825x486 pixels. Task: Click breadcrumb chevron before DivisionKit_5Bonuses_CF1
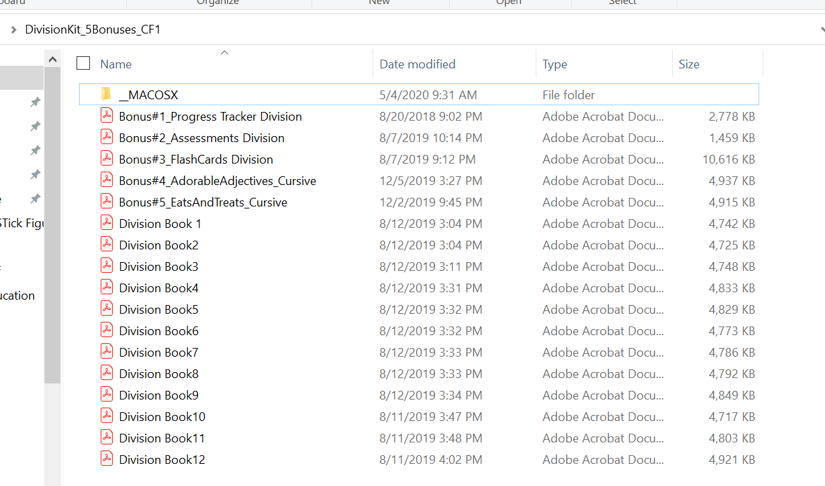(x=13, y=29)
